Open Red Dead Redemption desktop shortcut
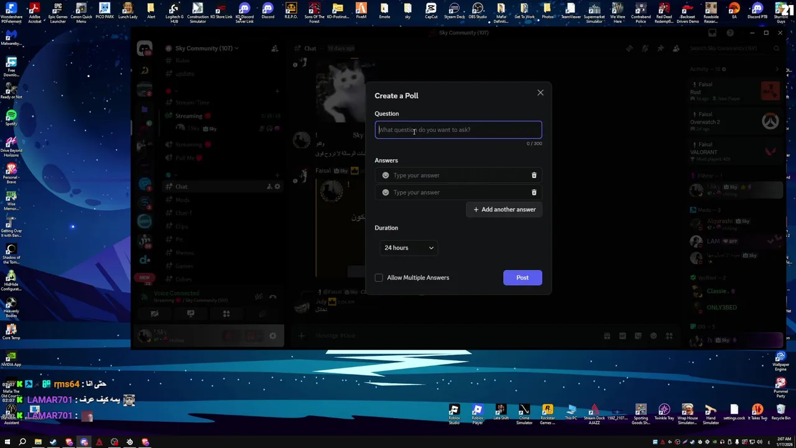Screen dimensions: 796x448 pyautogui.click(x=664, y=12)
